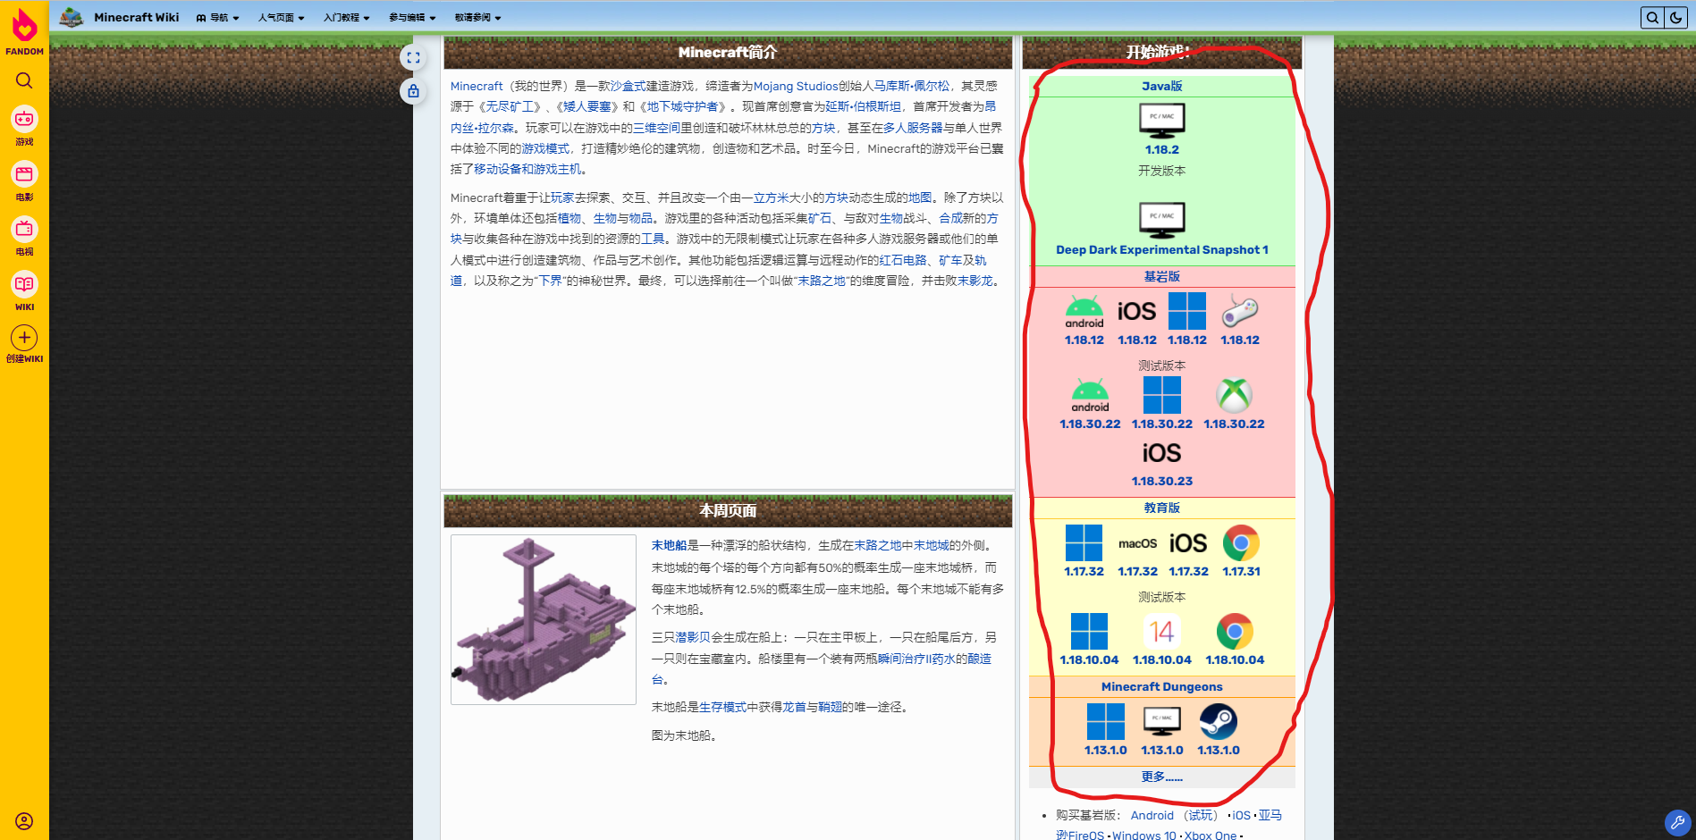Click the Fandom TV section icon
The width and height of the screenshot is (1696, 840).
click(x=24, y=230)
